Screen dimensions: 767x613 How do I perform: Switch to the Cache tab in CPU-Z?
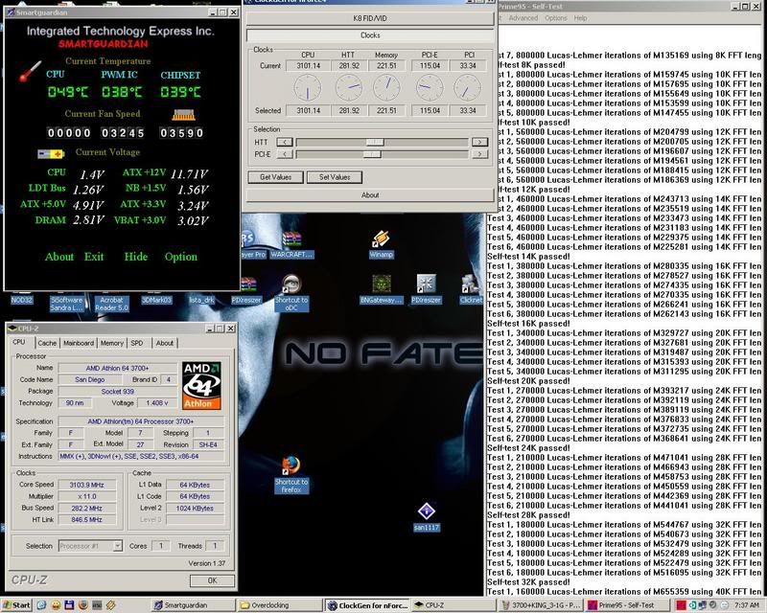click(47, 343)
